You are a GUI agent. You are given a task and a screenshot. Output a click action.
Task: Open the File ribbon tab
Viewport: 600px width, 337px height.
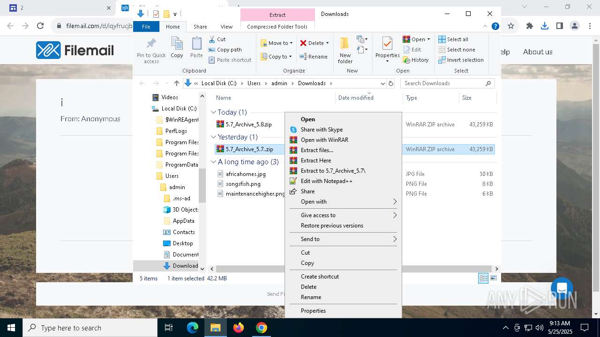[x=146, y=27]
